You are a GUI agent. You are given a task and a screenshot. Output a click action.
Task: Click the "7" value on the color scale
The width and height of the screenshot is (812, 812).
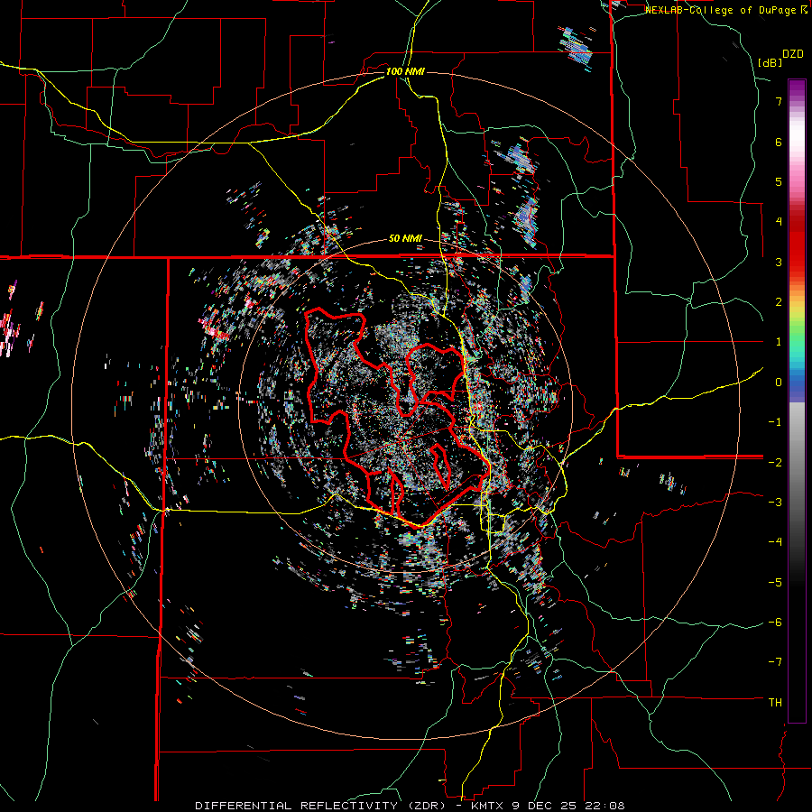point(779,101)
